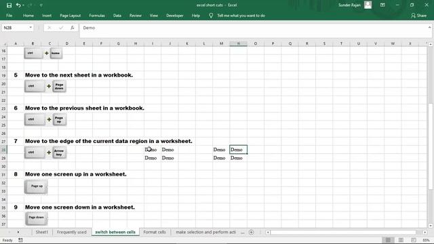Switch to Page Layout view icon in status bar
The width and height of the screenshot is (434, 244).
pos(401,240)
